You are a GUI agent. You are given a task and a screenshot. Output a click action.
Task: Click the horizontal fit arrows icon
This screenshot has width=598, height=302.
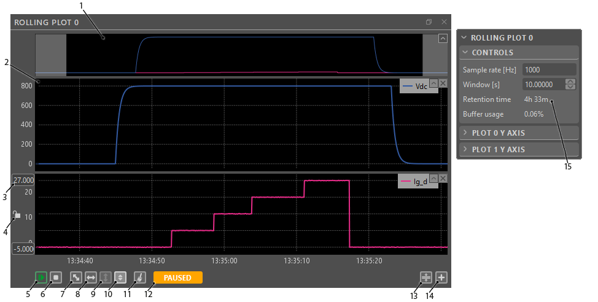pyautogui.click(x=90, y=277)
